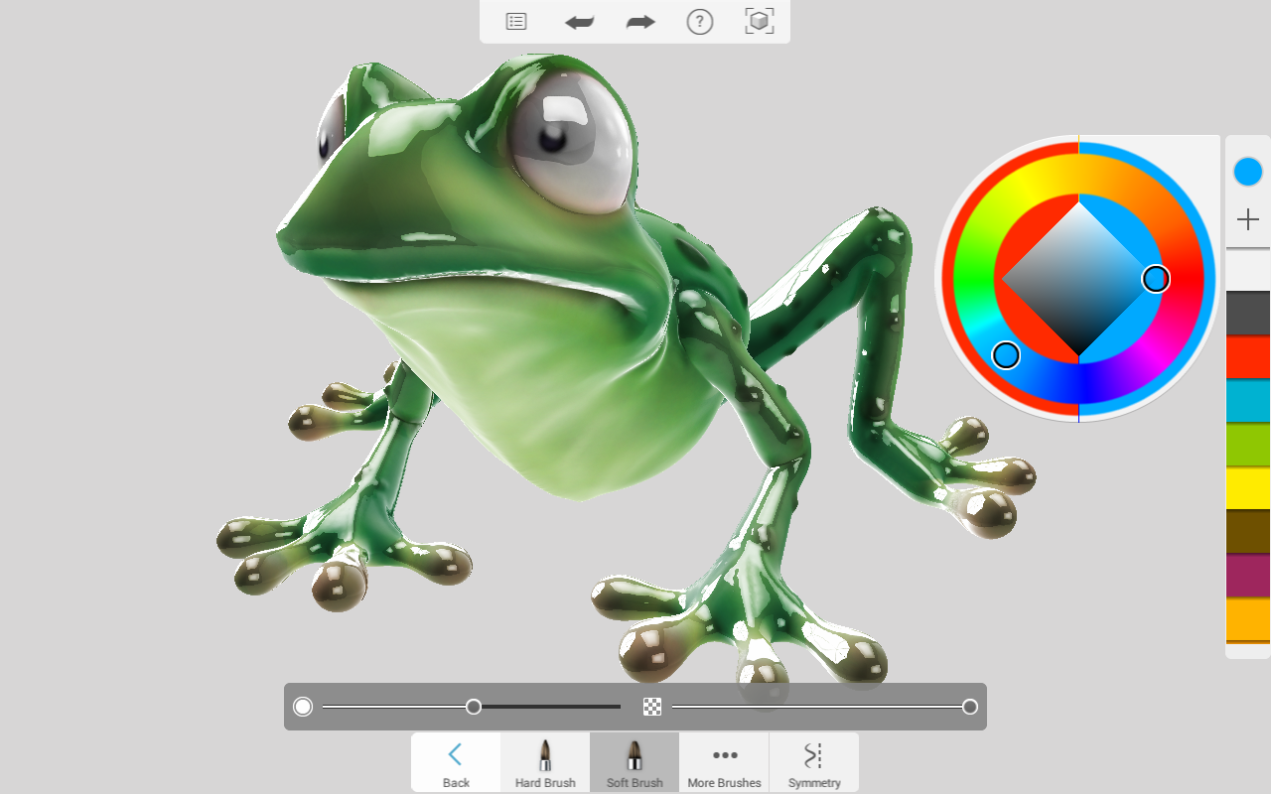Go Back using the chevron button
The image size is (1271, 794).
456,762
